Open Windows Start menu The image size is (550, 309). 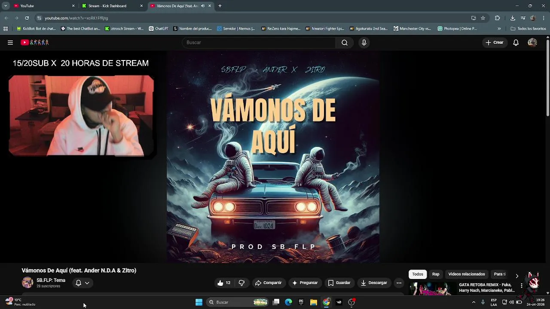[x=199, y=302]
